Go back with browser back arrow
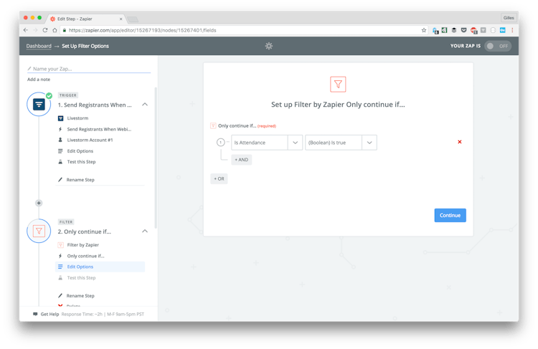 pos(26,30)
